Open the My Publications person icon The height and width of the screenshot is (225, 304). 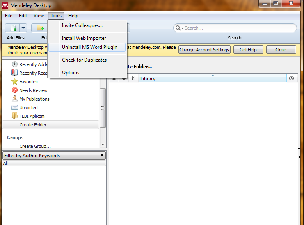click(14, 99)
